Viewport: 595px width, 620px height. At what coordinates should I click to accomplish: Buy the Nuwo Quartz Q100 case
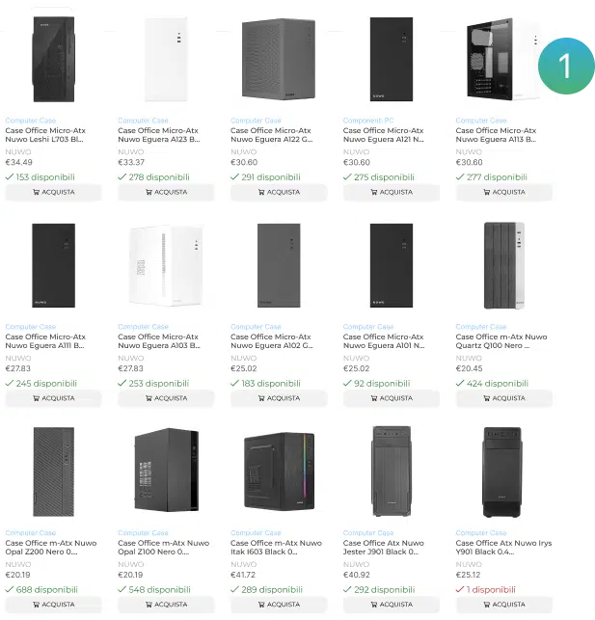[503, 397]
